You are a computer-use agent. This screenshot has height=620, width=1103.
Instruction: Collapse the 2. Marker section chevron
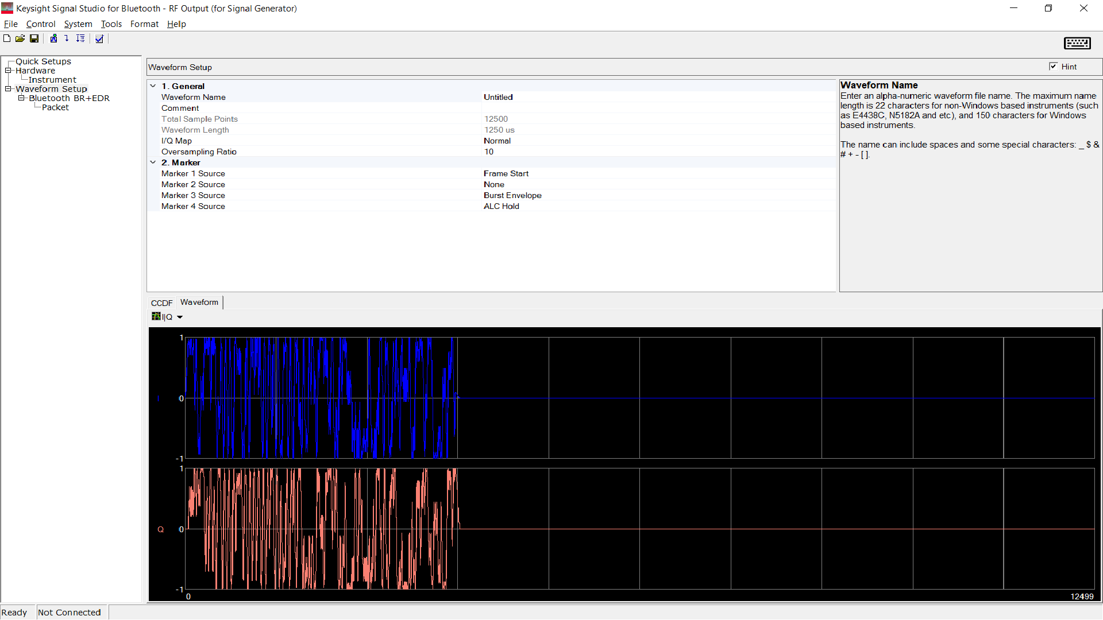[x=153, y=162]
